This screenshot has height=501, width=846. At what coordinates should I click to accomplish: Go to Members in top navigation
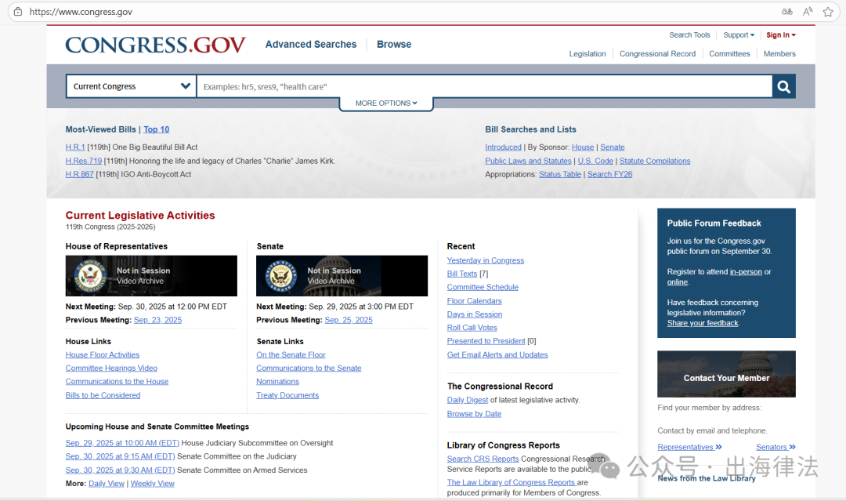(x=779, y=54)
